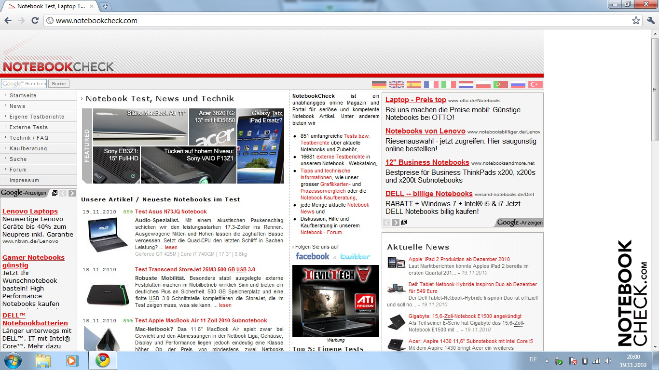This screenshot has height=370, width=659.
Task: Click the Devil Tech advertisement banner
Action: click(336, 301)
